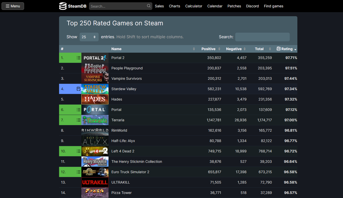Image resolution: width=343 pixels, height=198 pixels.
Task: Open the Left 4 Dead 2 link
Action: tap(123, 151)
